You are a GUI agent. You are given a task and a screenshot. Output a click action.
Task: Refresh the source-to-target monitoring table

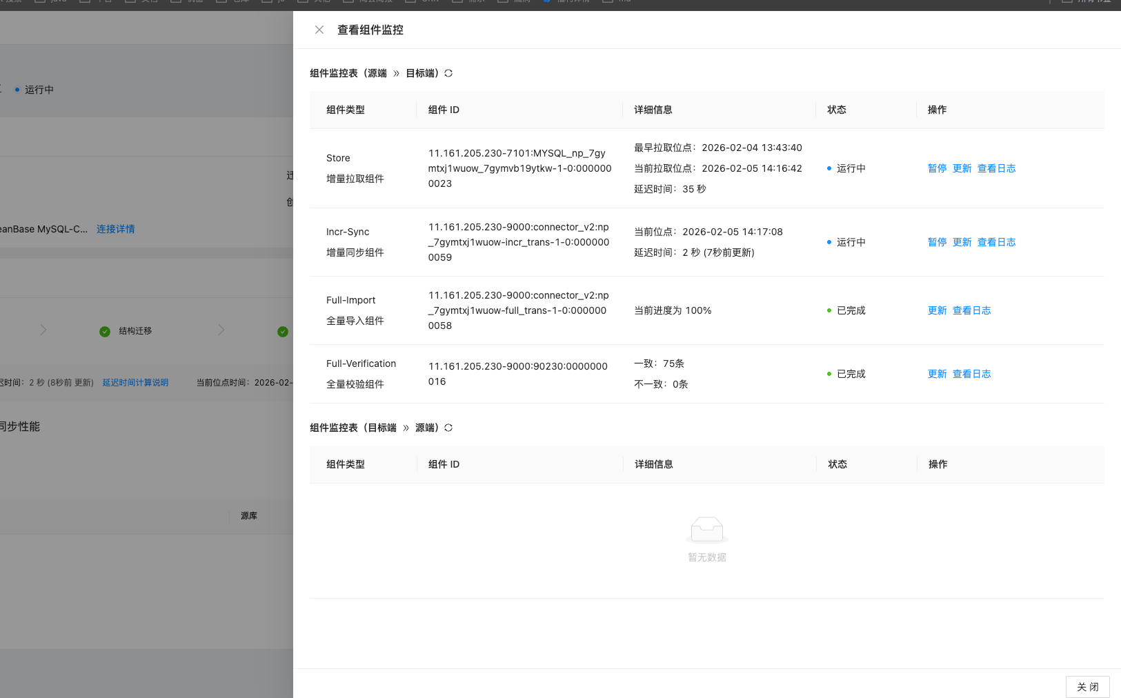coord(448,73)
